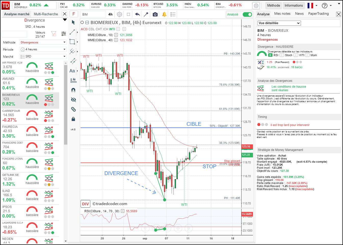Hide all drawings with crossed-eye icon
Viewport: 343px width, 245px height.
click(x=73, y=100)
